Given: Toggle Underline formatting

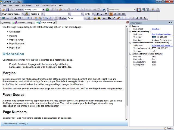Looking at the screenshot, I should click(x=106, y=14).
